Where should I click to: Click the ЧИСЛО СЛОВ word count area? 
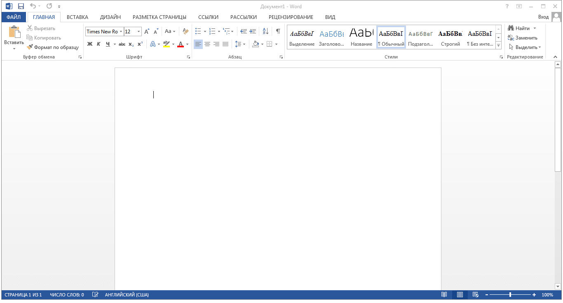[x=66, y=294]
